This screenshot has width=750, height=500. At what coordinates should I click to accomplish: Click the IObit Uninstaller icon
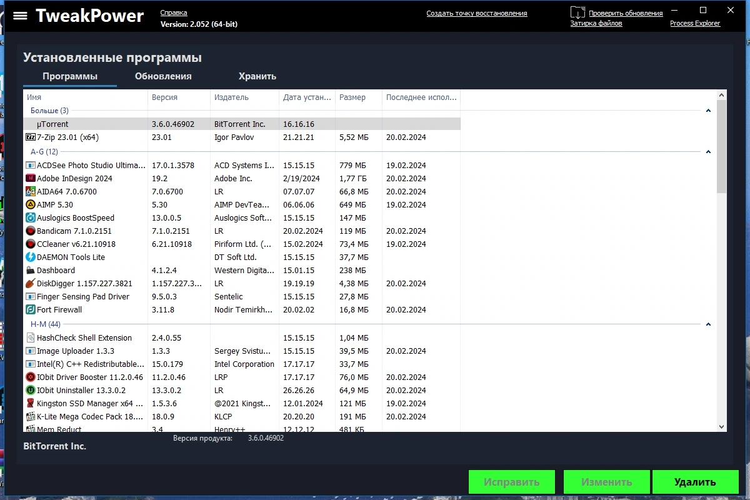[31, 391]
